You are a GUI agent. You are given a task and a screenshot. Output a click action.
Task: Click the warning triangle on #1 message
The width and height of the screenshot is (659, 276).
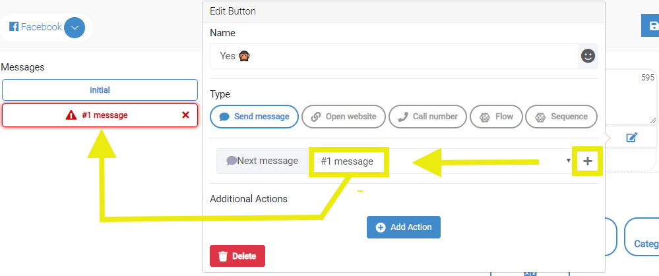[x=71, y=115]
